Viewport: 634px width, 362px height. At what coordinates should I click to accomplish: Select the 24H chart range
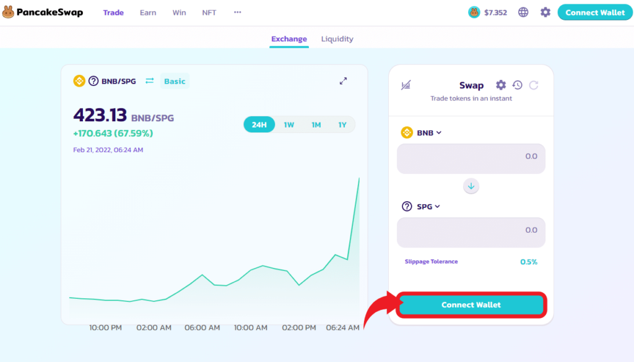[259, 124]
